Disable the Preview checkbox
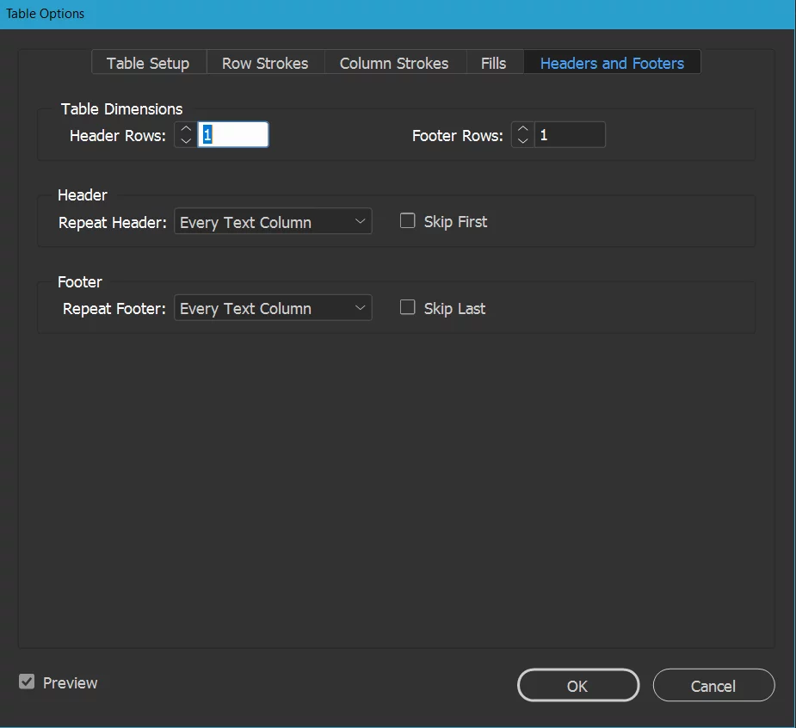This screenshot has height=728, width=796. 27,681
